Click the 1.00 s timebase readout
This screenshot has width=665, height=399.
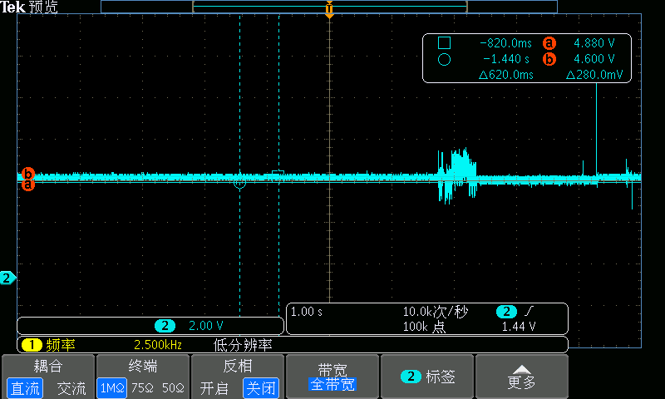tap(308, 312)
